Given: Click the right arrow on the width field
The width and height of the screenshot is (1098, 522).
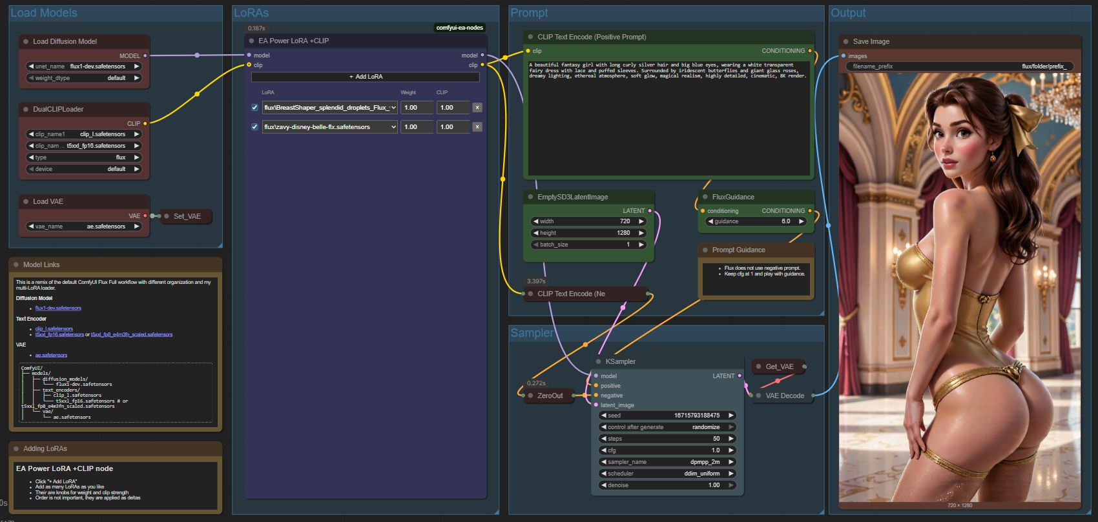Looking at the screenshot, I should pyautogui.click(x=641, y=221).
